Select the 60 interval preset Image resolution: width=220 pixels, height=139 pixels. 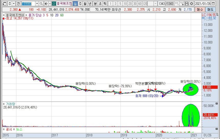139,4
